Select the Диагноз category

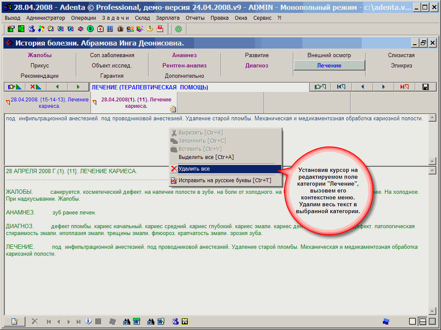[257, 66]
